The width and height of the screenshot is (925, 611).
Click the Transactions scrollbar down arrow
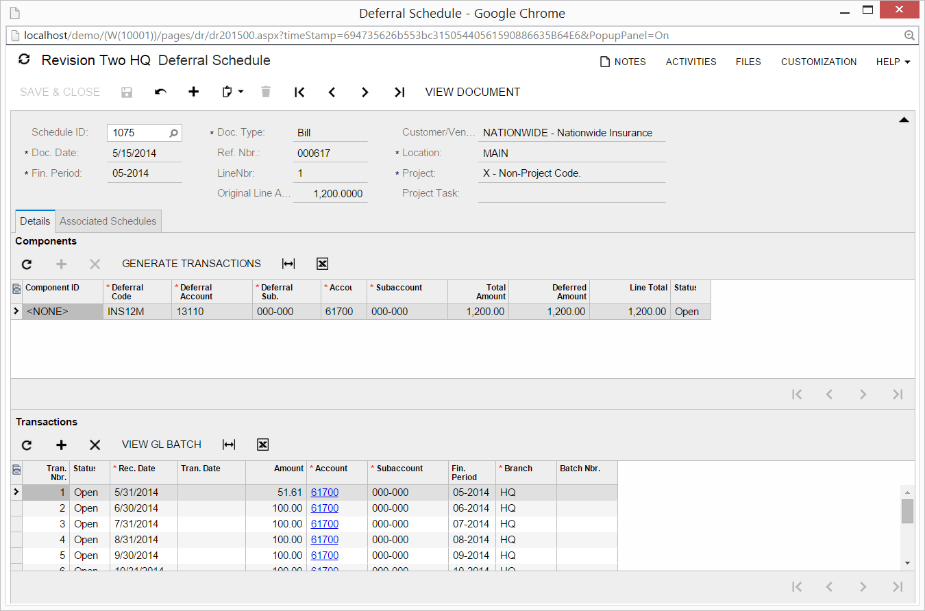[907, 563]
